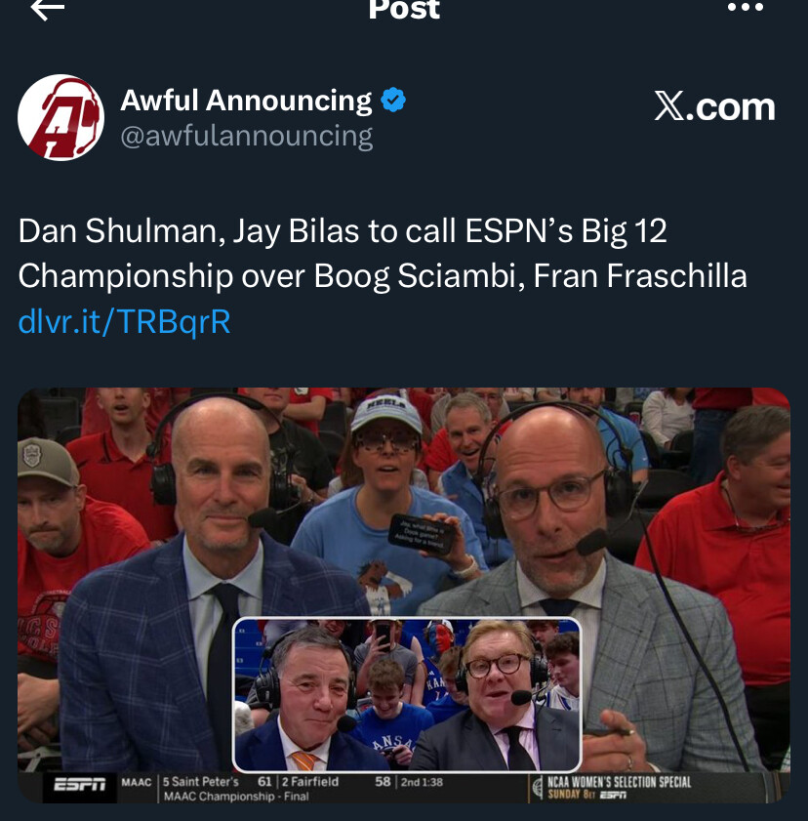Viewport: 808px width, 821px height.
Task: Open the dlvr.it/TRBqrR link
Action: point(124,321)
